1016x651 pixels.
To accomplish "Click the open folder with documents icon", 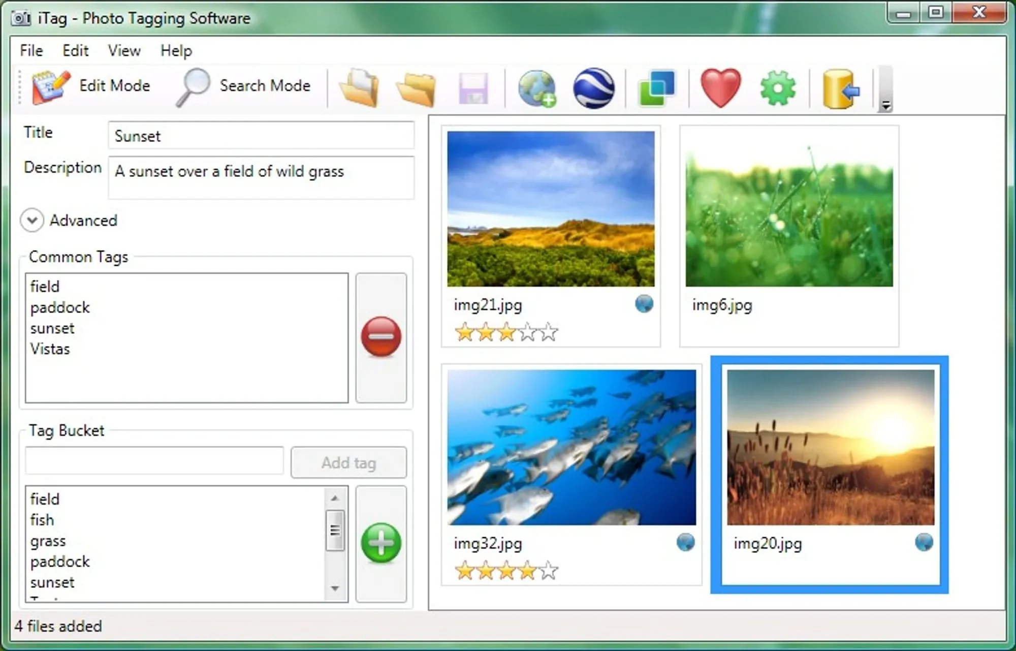I will click(360, 89).
